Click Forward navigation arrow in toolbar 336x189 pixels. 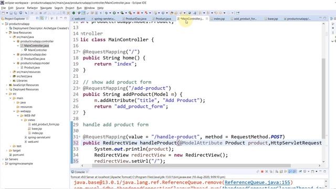pos(228,13)
